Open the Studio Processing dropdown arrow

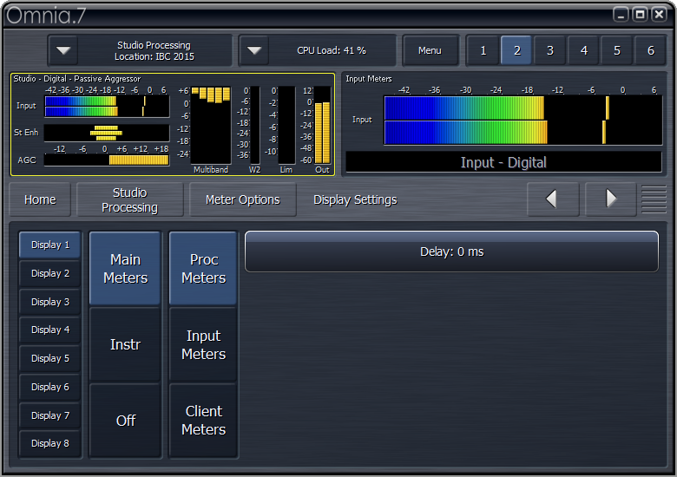[63, 50]
